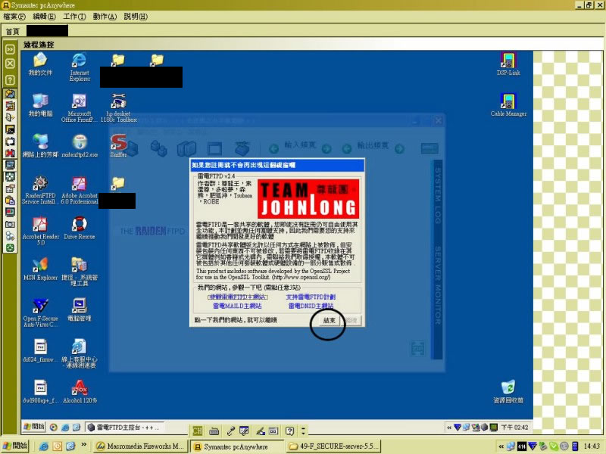
Task: Click the X icon in the pcAnywhere sidebar
Action: coord(10,64)
